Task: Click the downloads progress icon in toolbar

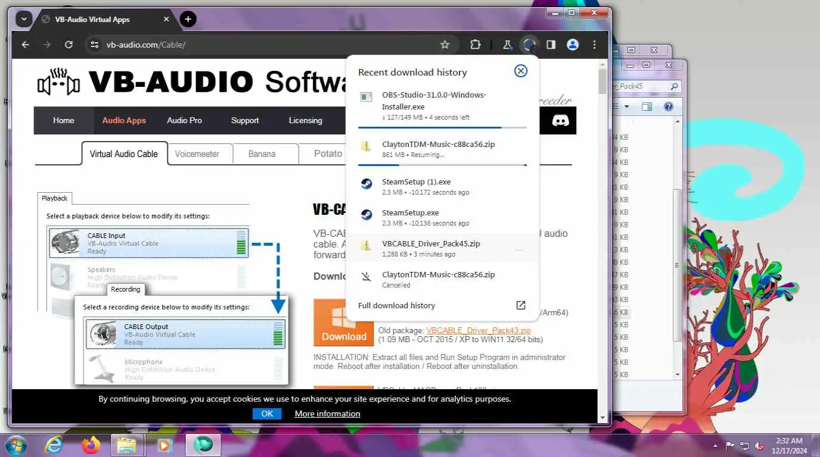Action: (x=529, y=45)
